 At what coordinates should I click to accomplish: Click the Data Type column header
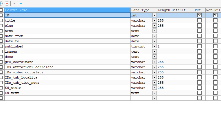pos(144,10)
